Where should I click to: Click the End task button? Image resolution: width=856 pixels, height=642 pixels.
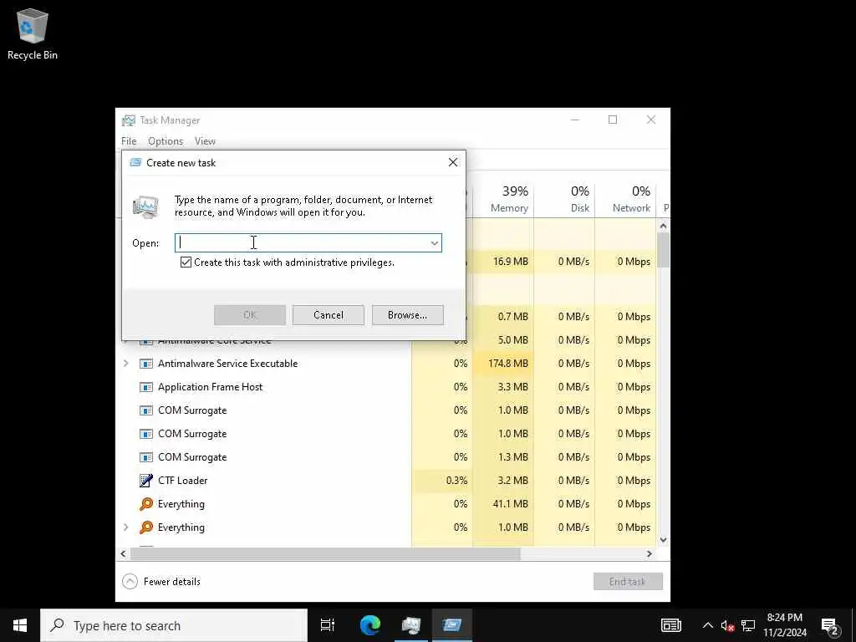coord(628,582)
